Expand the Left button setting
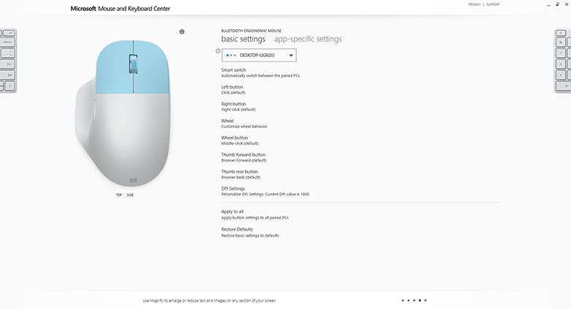Viewport: 571px width, 309px height. point(233,90)
